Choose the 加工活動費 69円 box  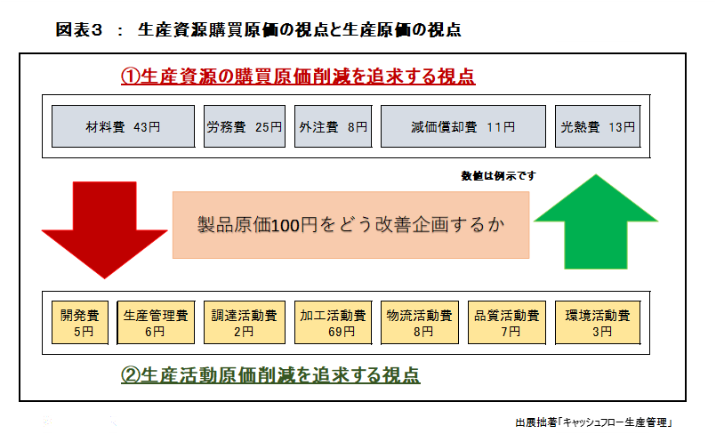tap(333, 322)
